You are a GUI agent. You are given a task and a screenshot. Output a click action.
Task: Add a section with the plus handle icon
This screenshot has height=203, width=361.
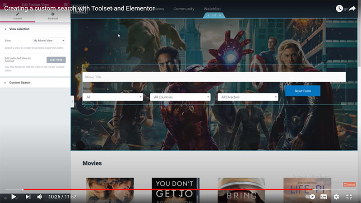[x=208, y=15]
